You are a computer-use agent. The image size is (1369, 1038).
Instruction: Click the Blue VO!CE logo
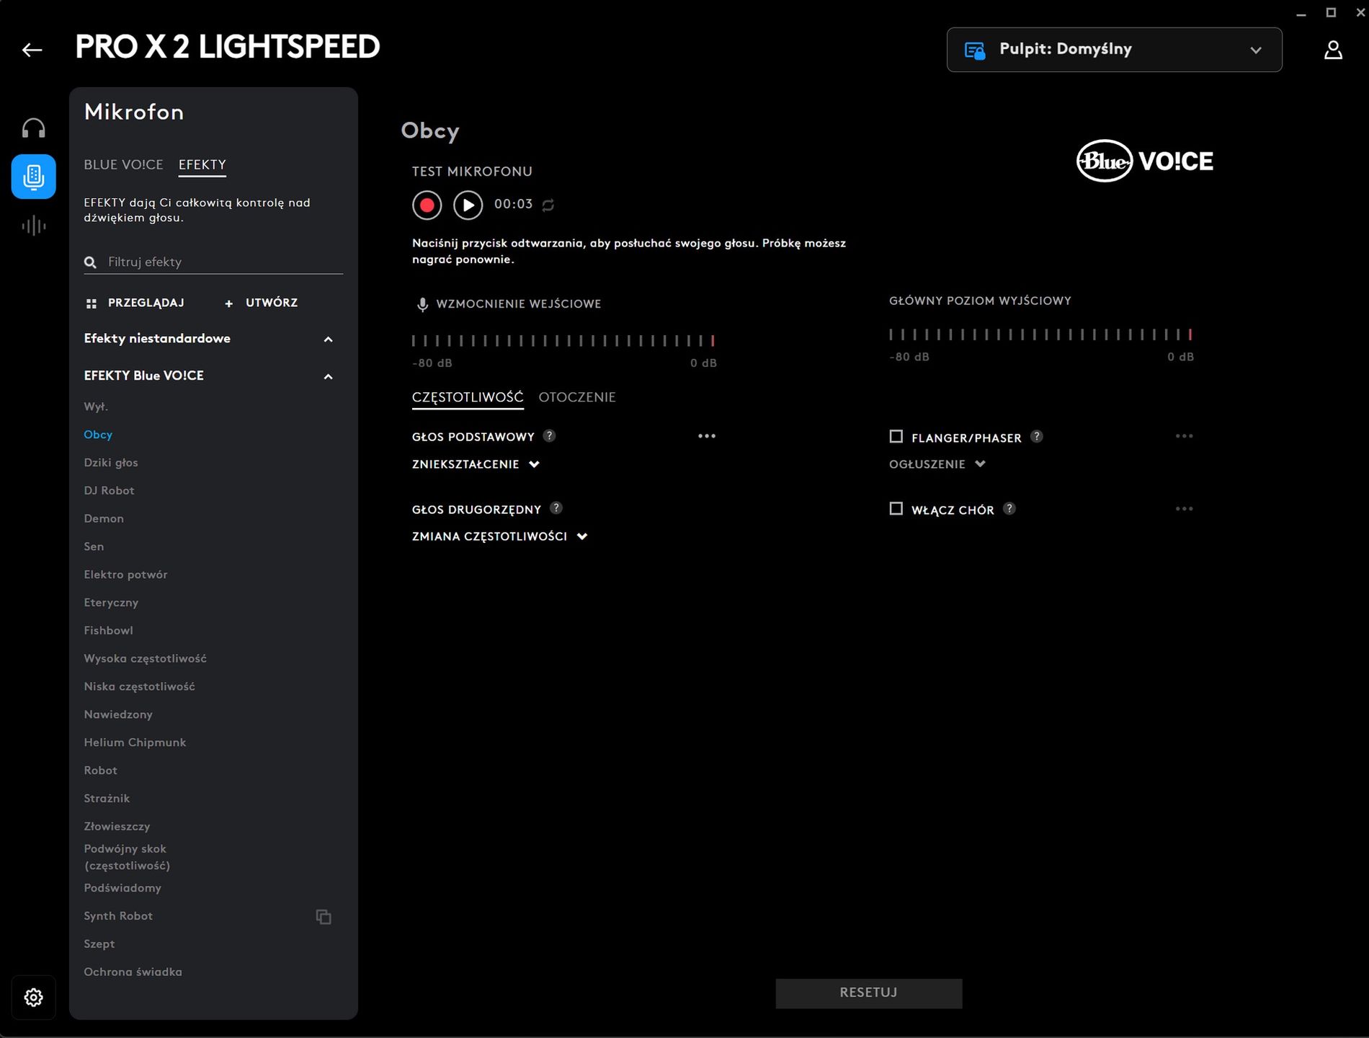(x=1145, y=161)
